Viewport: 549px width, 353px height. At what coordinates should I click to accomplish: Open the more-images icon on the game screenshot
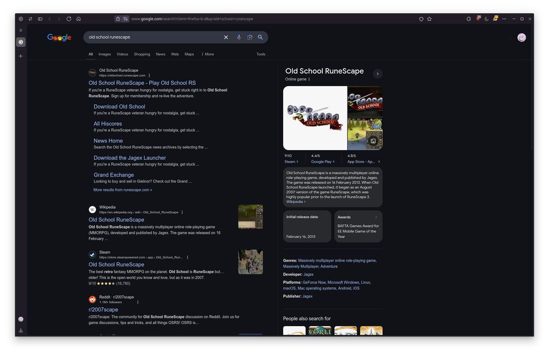(373, 141)
